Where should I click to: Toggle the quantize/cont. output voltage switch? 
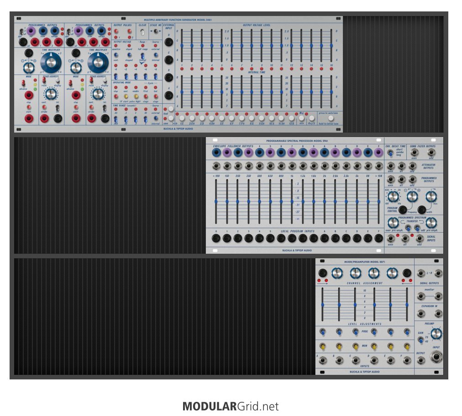point(116,55)
